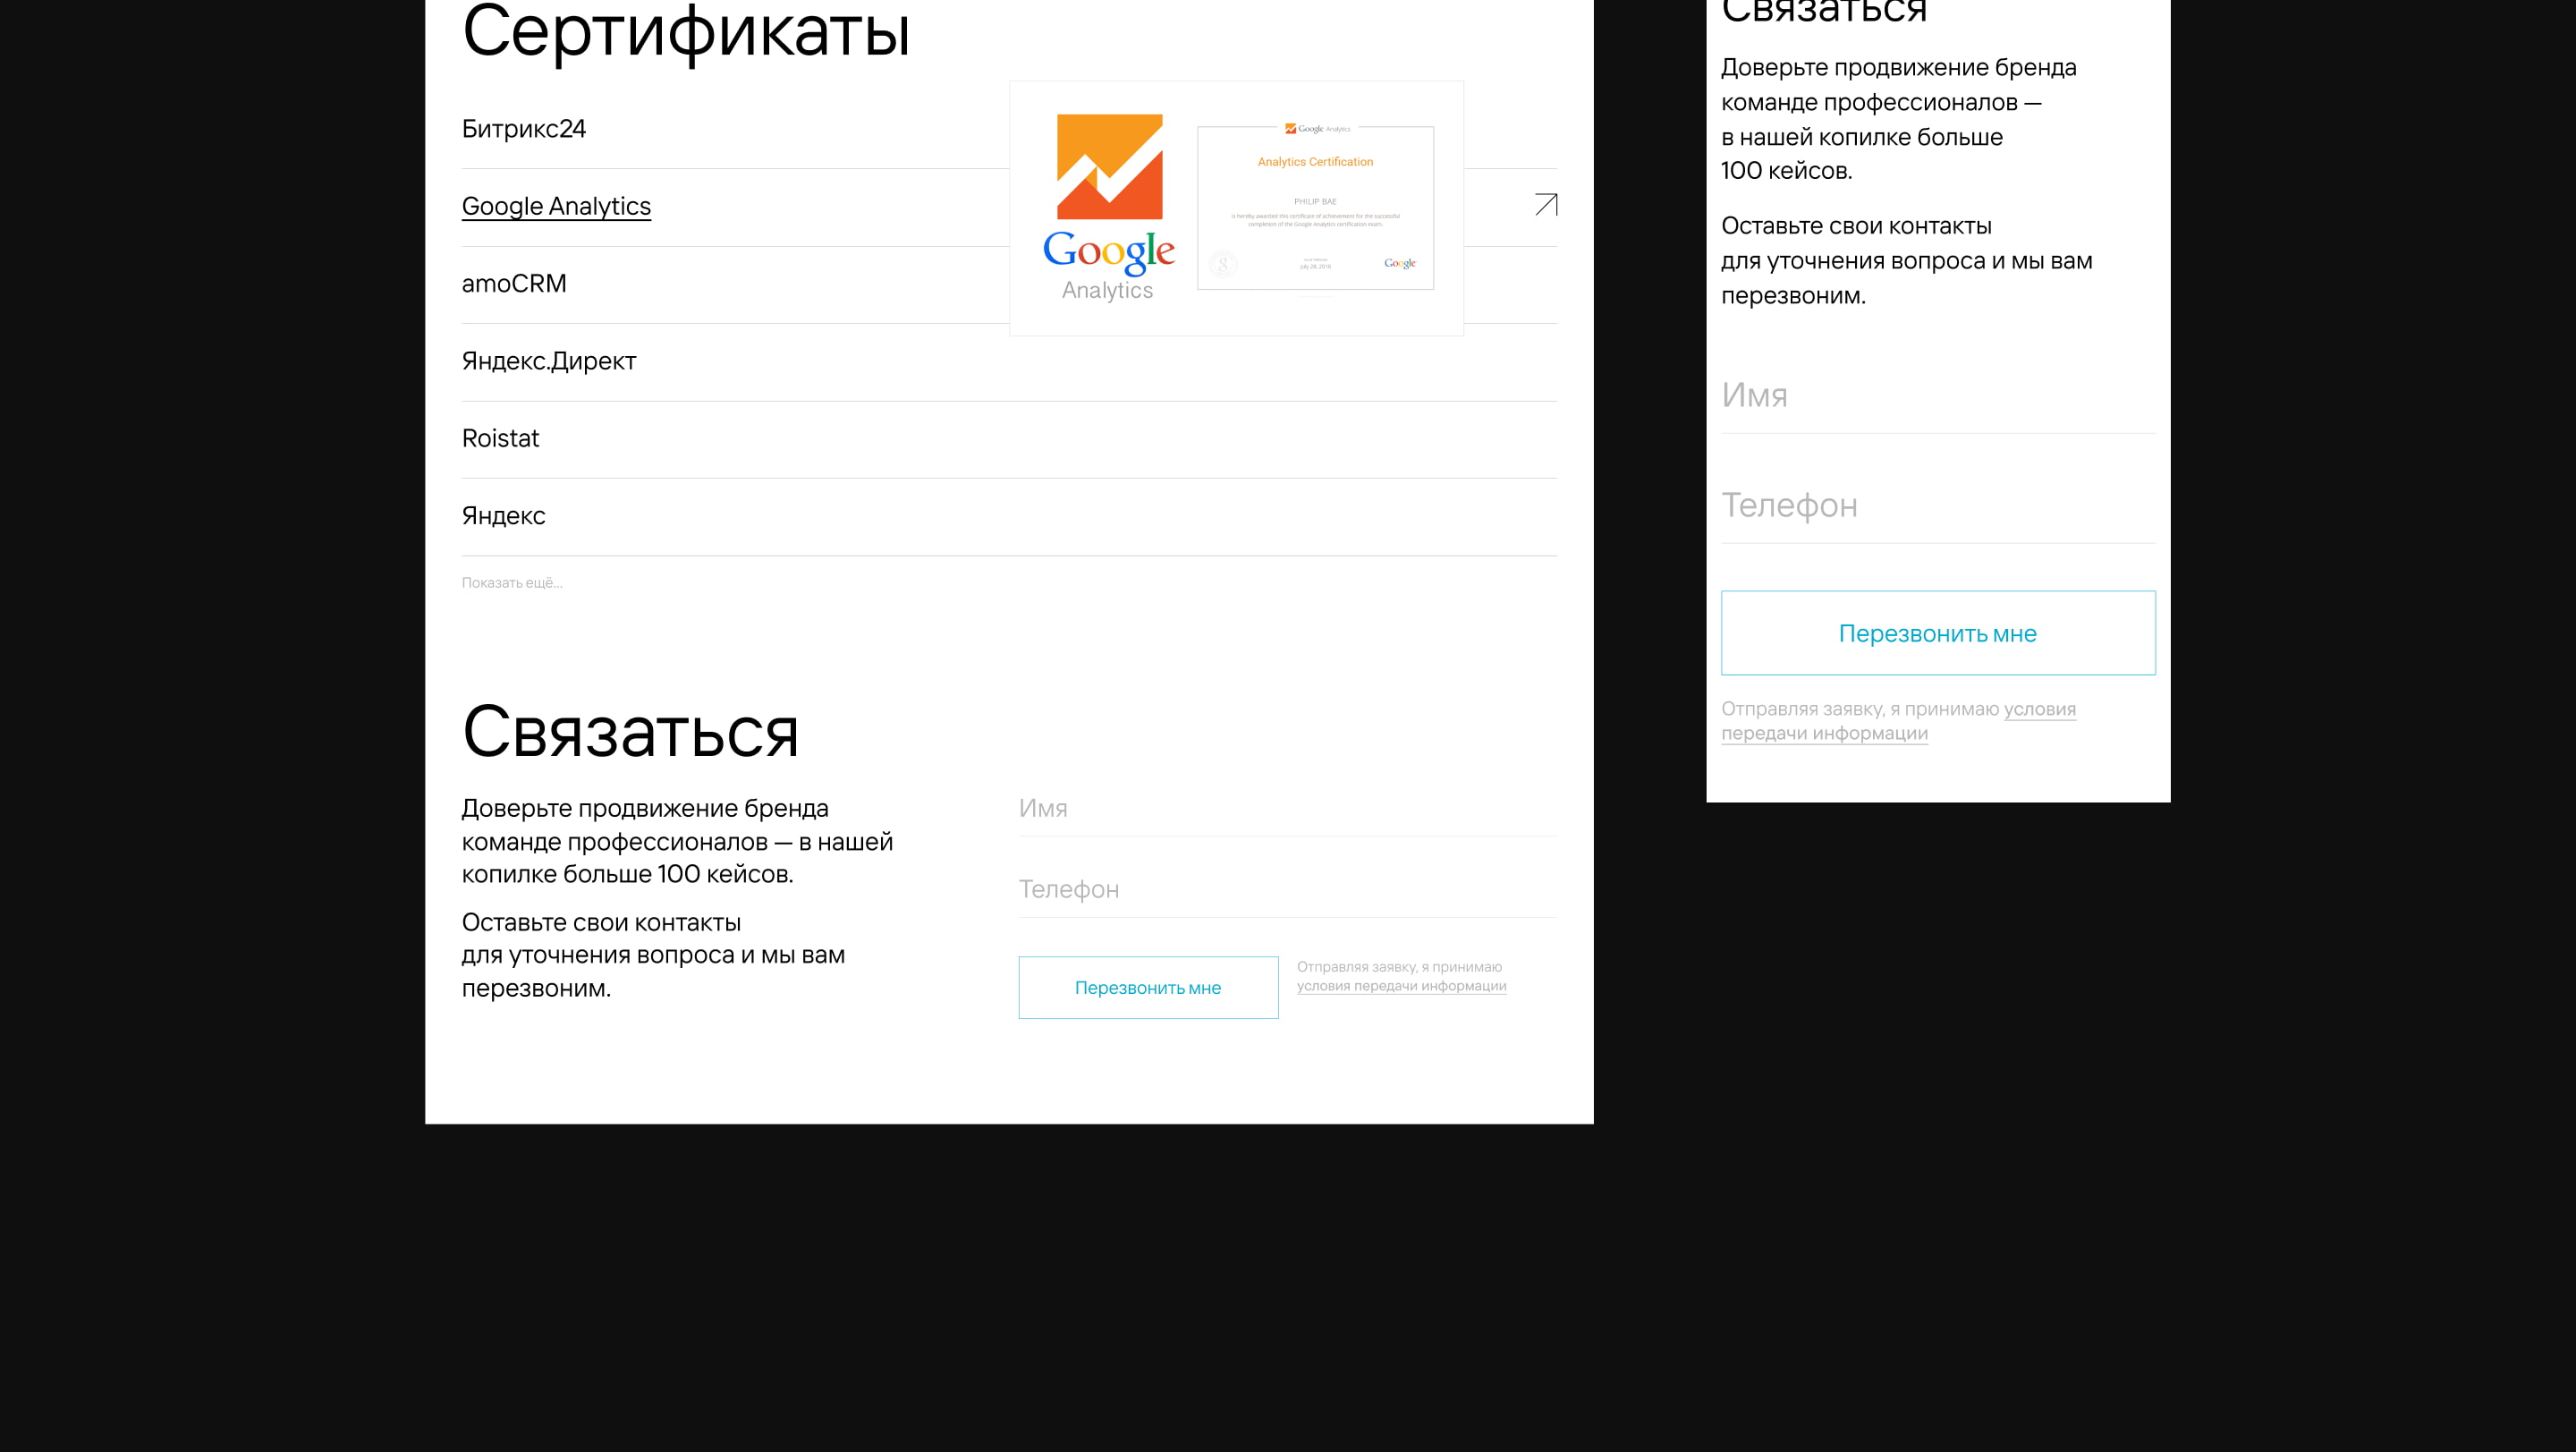Open the Битрикс24 certificate row

click(524, 129)
